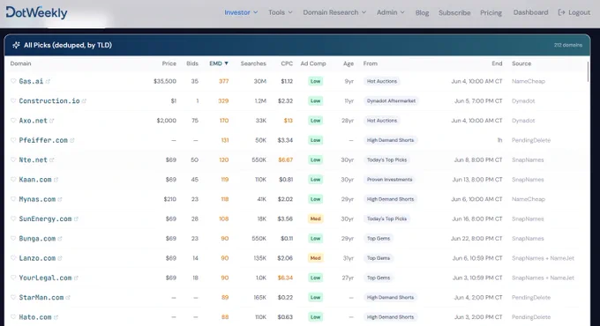Click the 212 domains count
The image size is (600, 326).
[568, 45]
